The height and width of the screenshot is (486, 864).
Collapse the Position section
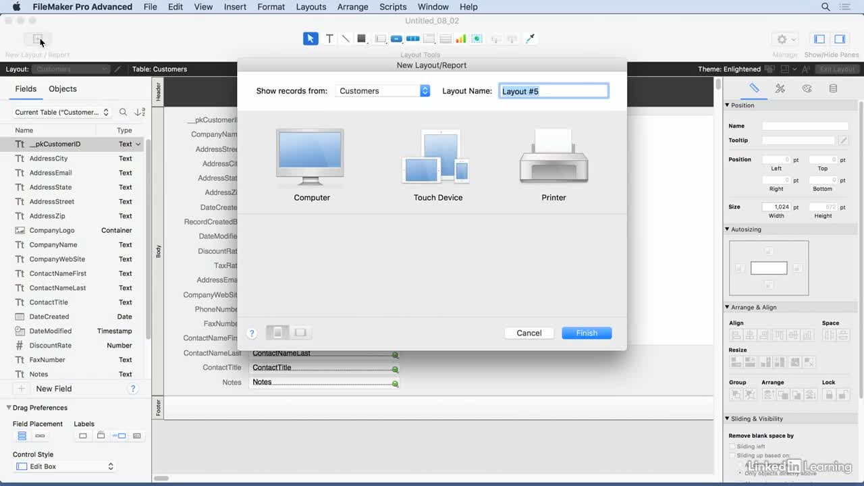(x=727, y=105)
